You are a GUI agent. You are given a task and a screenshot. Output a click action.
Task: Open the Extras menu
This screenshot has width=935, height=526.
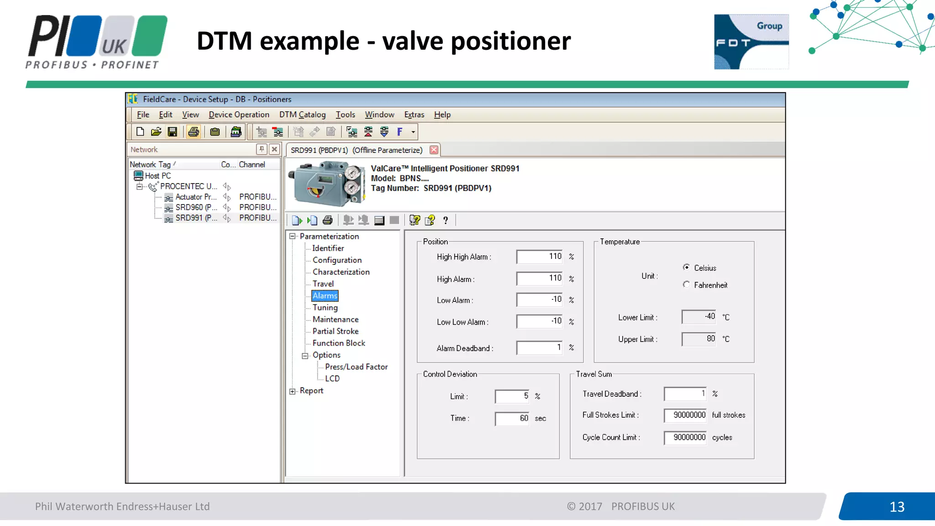pyautogui.click(x=414, y=115)
